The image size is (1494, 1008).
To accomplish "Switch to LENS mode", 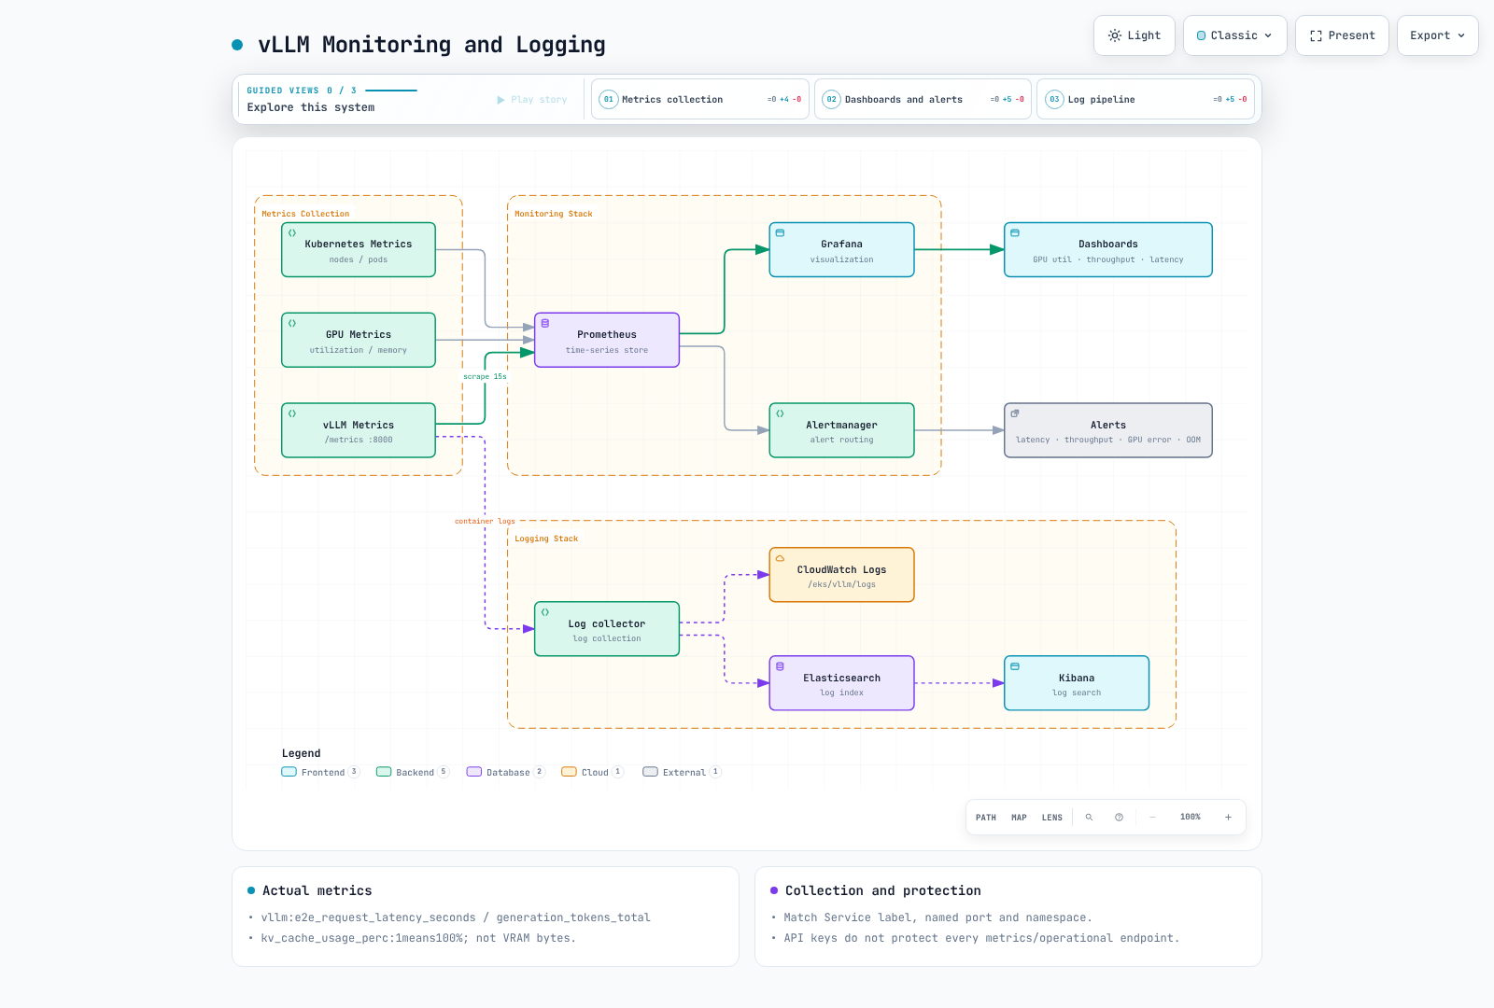I will (x=1052, y=818).
